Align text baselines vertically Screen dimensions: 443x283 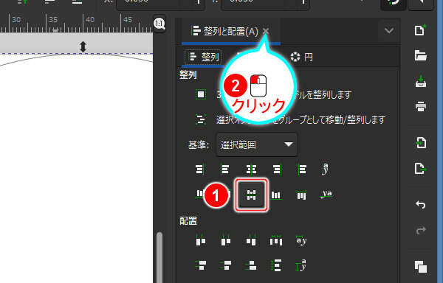tap(326, 194)
